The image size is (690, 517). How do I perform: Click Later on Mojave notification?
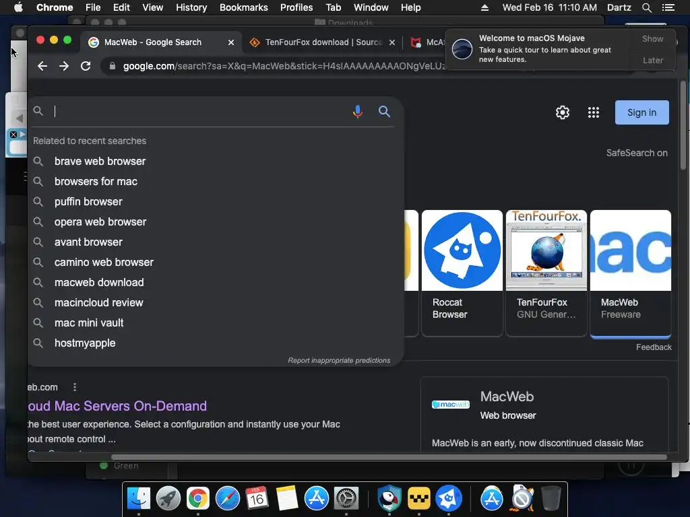coord(652,60)
